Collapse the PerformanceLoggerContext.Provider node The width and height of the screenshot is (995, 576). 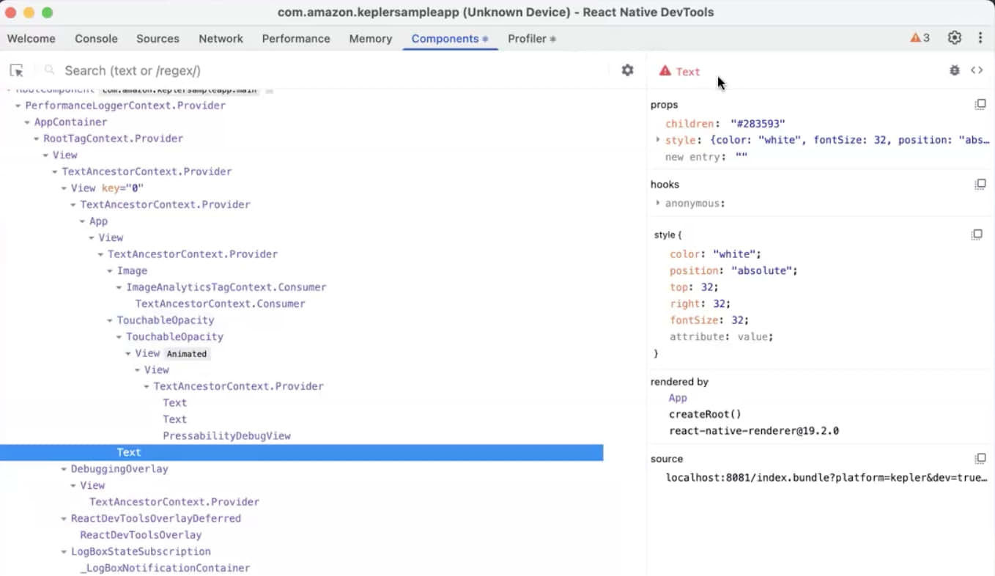(x=18, y=106)
